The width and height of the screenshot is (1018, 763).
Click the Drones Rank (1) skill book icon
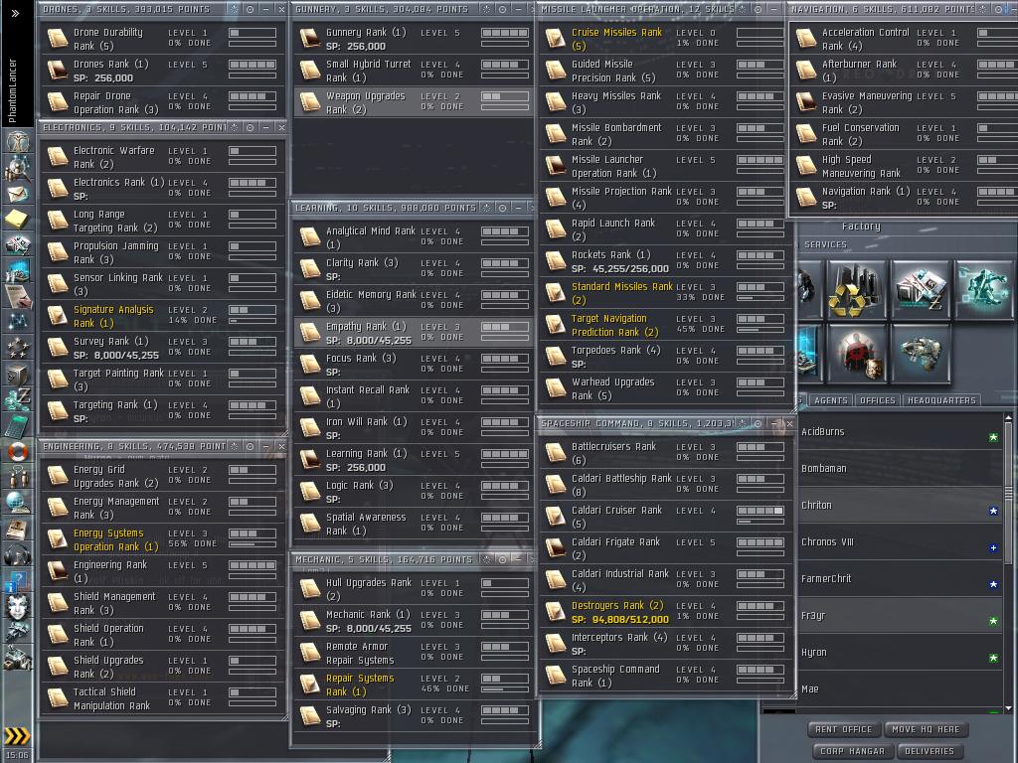click(x=57, y=71)
